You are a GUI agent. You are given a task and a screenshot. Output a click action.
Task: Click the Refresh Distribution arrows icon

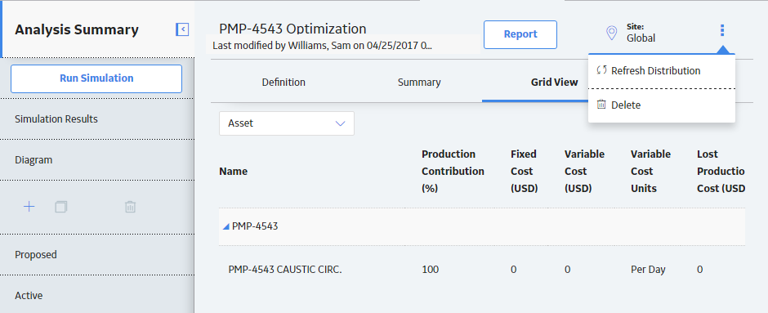tap(601, 70)
